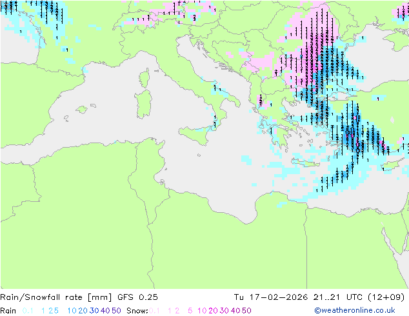Click the island of Mallorca on the map

click(82, 110)
